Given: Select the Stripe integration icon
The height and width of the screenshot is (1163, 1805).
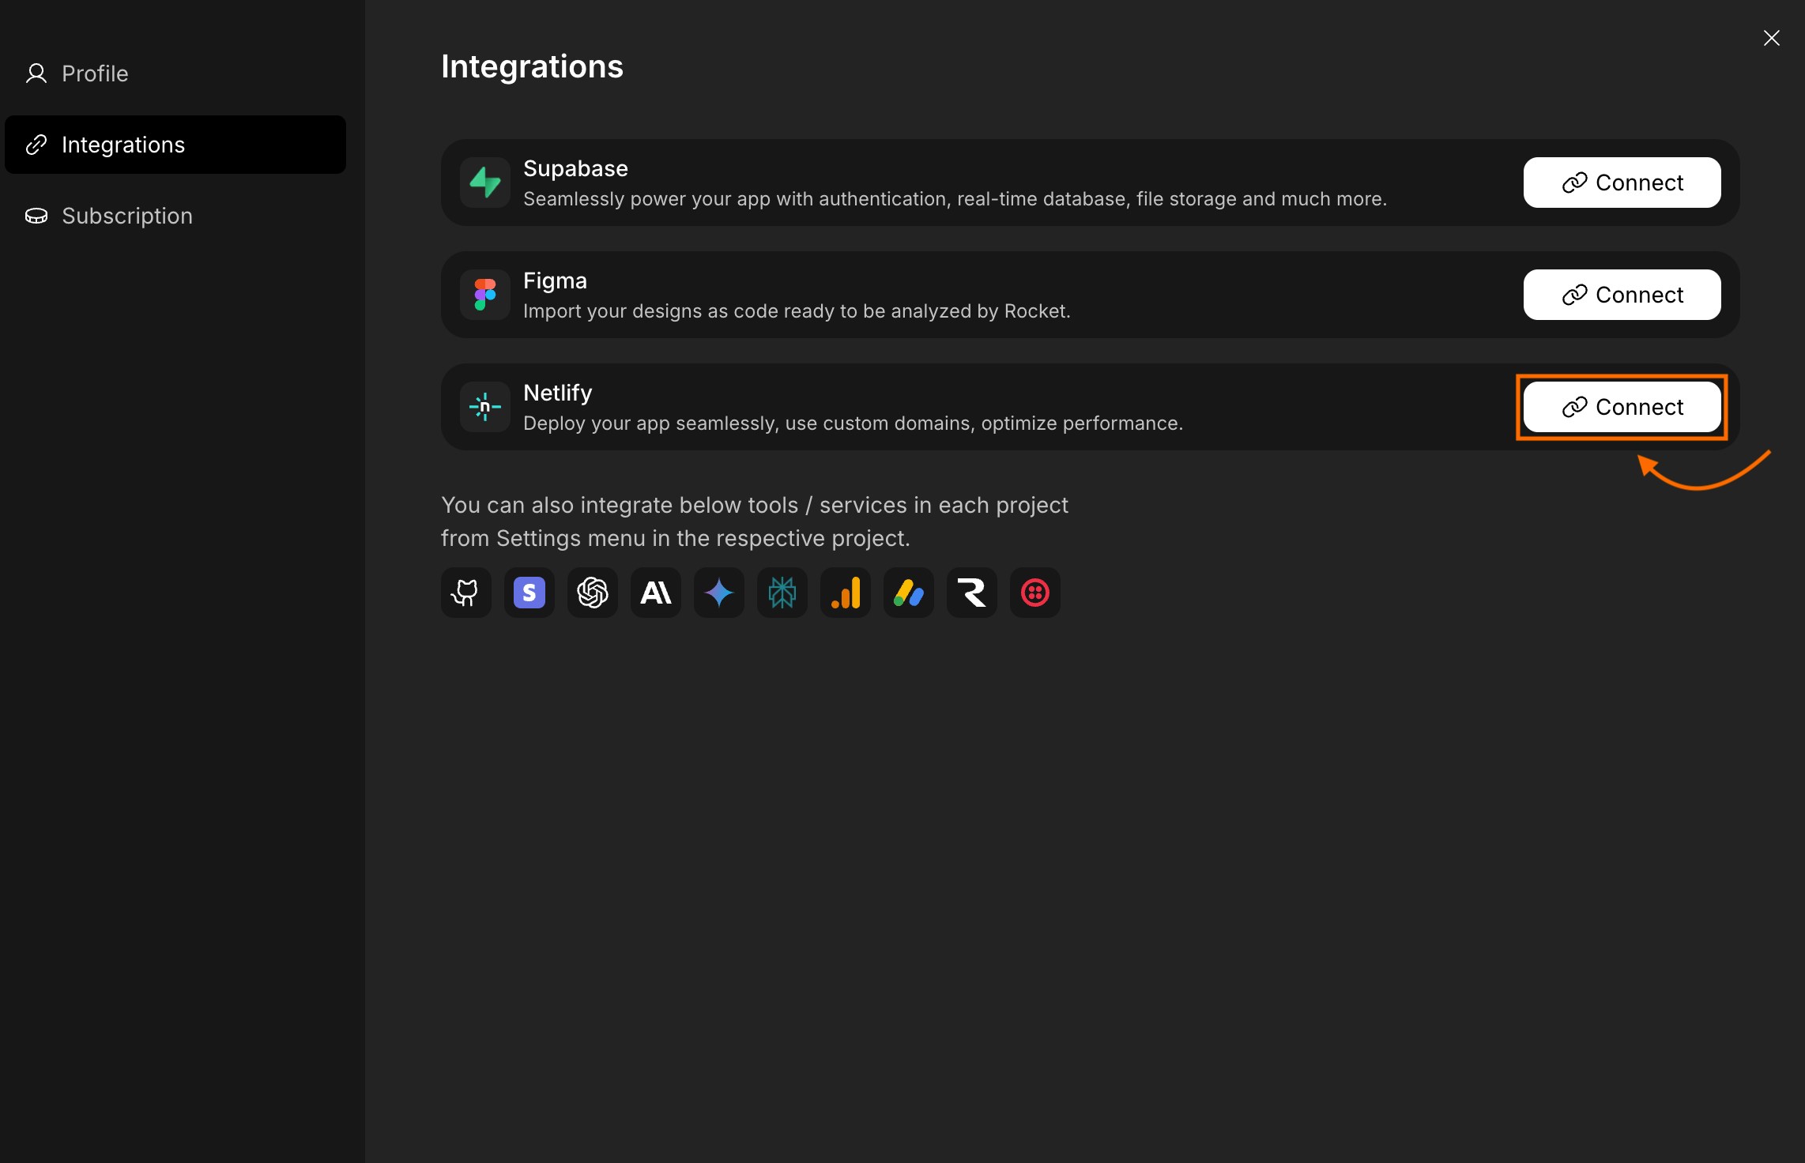Looking at the screenshot, I should coord(529,593).
